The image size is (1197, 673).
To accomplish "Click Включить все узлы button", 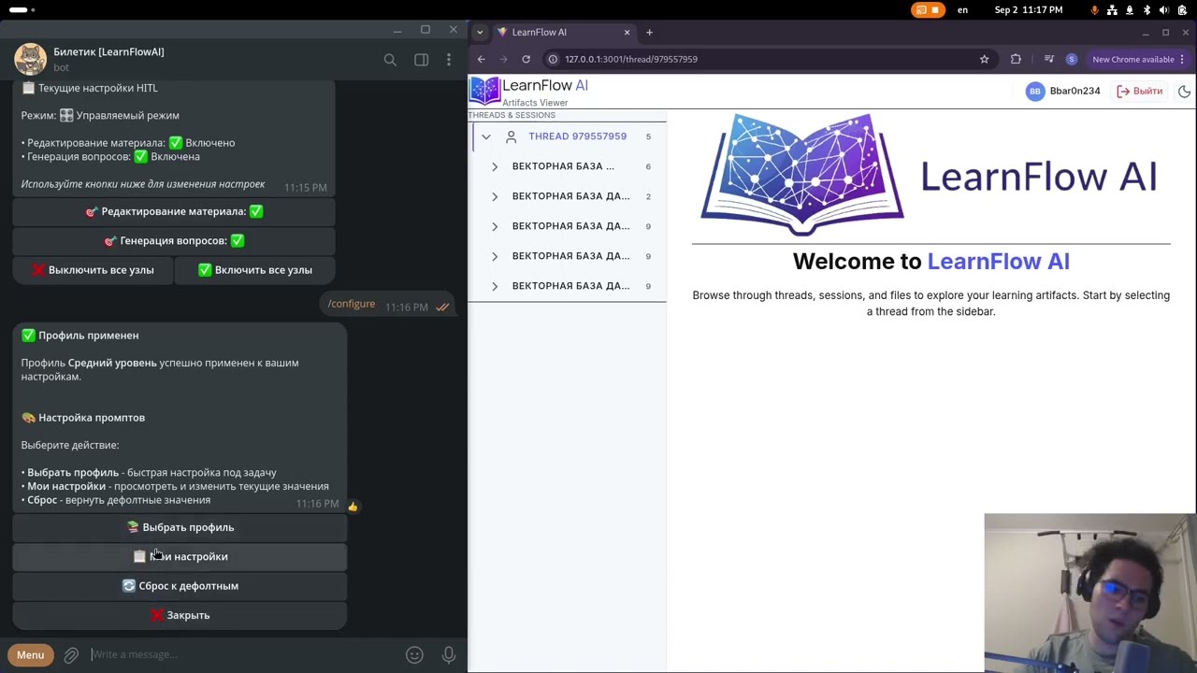I will tap(255, 270).
